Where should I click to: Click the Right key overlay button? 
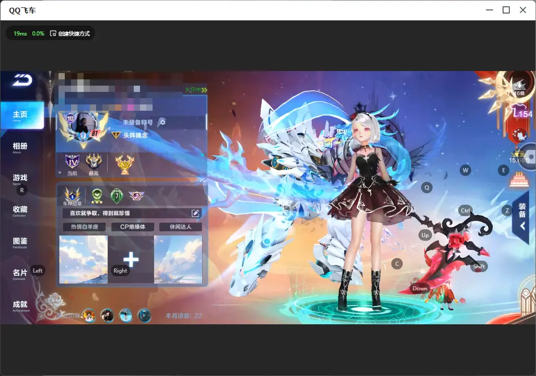[120, 271]
